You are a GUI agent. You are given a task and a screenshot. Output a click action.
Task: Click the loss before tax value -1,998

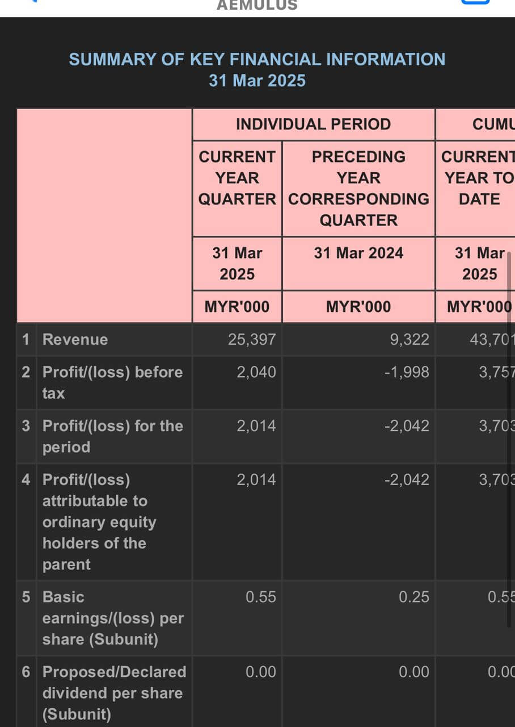[x=407, y=372]
